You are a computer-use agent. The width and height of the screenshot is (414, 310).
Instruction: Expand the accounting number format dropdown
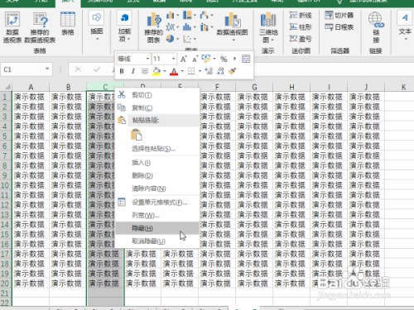coord(214,59)
